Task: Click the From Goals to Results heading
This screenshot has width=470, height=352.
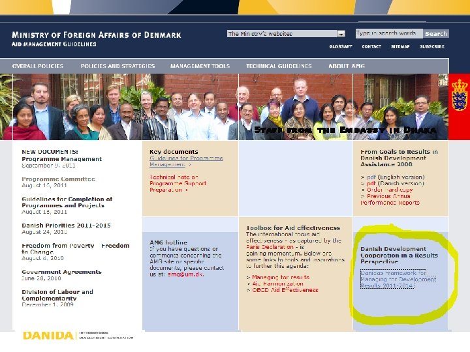Action: coord(399,158)
